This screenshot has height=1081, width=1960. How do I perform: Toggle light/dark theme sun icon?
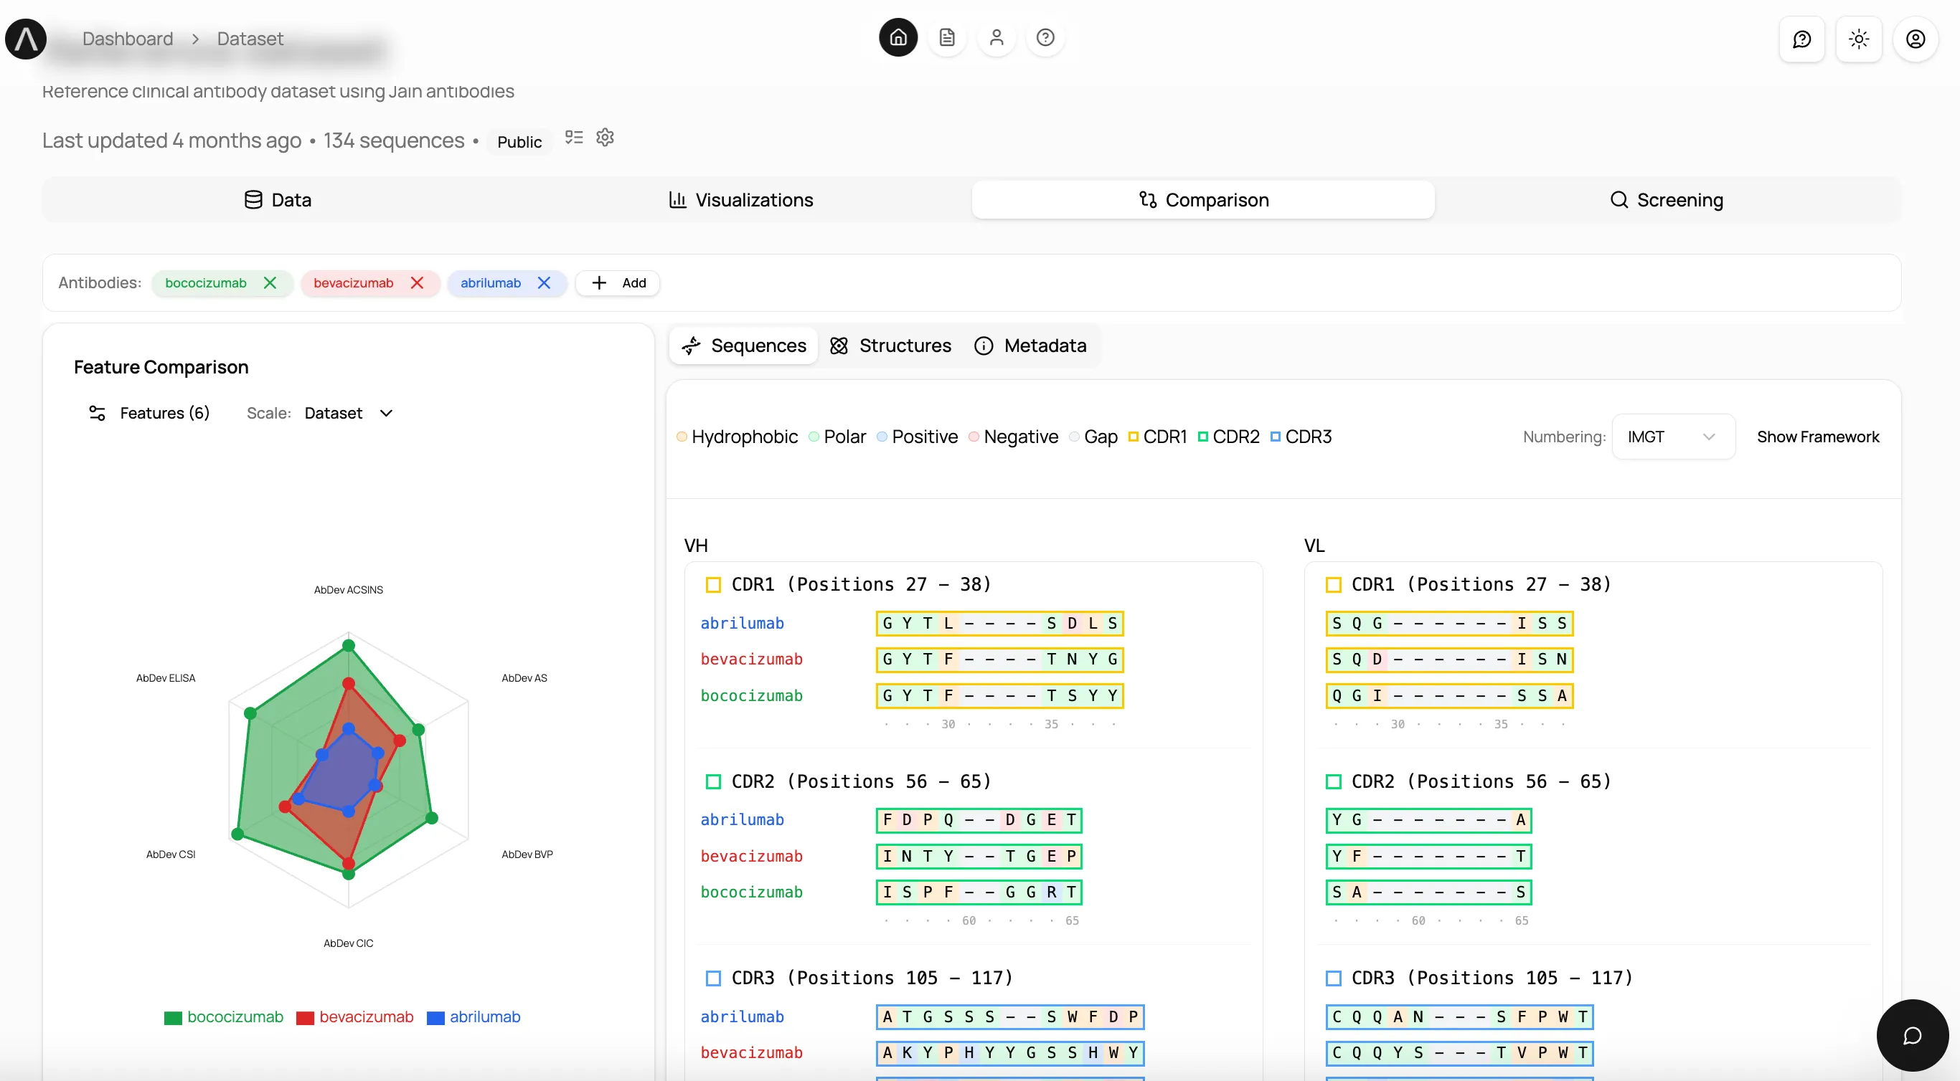(x=1858, y=39)
